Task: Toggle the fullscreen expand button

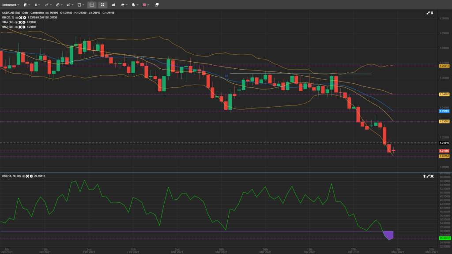Action: pyautogui.click(x=102, y=4)
